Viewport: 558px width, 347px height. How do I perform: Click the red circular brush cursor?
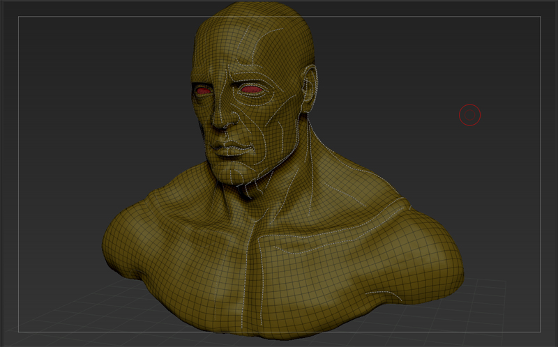click(470, 115)
